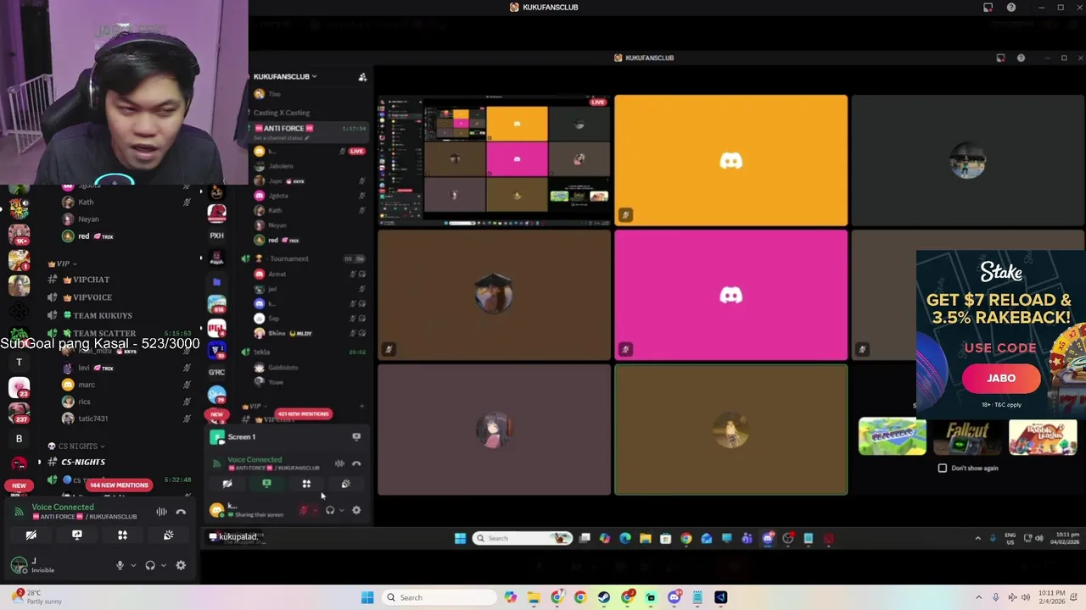Toggle microphone mute in the left user panel
Viewport: 1086px width, 610px height.
(x=120, y=565)
